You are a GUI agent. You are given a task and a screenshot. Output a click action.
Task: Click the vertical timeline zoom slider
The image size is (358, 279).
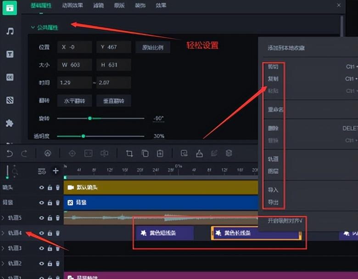7,172
